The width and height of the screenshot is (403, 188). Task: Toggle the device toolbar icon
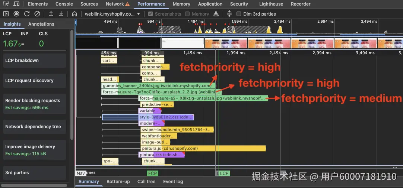pyautogui.click(x=16, y=4)
